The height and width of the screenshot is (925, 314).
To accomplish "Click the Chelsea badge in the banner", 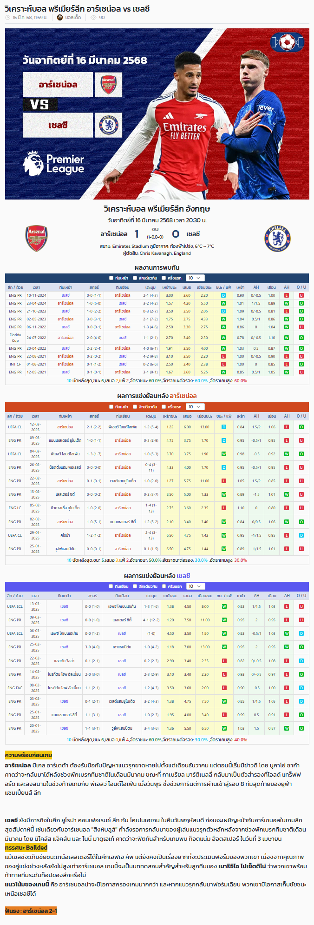I will tap(109, 125).
